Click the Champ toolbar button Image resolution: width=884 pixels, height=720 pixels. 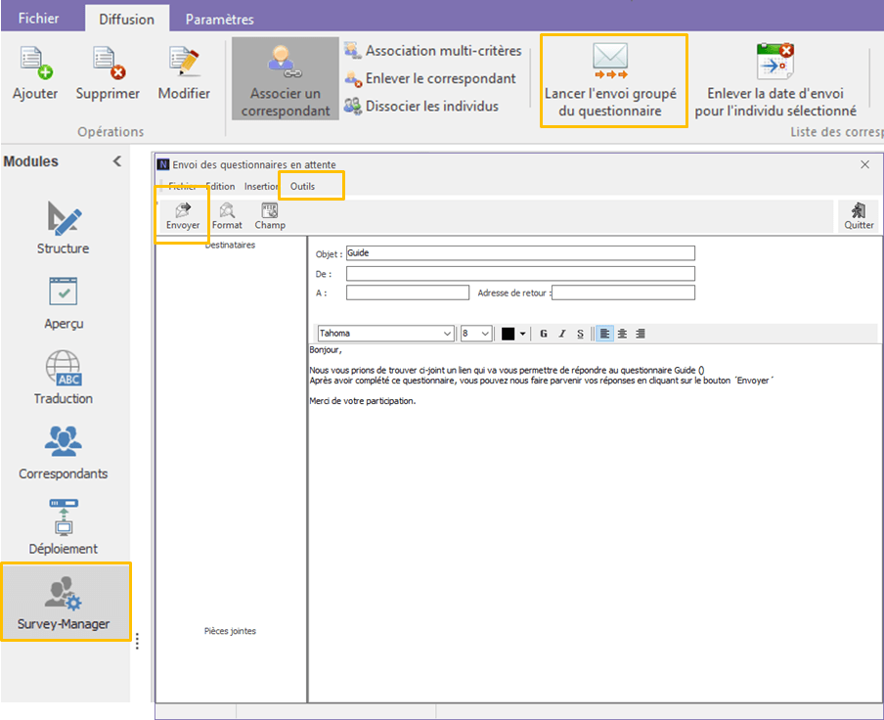pyautogui.click(x=270, y=216)
